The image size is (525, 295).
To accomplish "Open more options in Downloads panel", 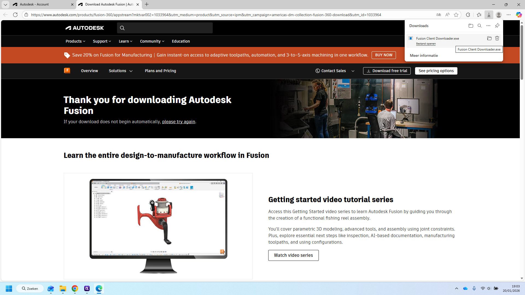I will coord(488,26).
